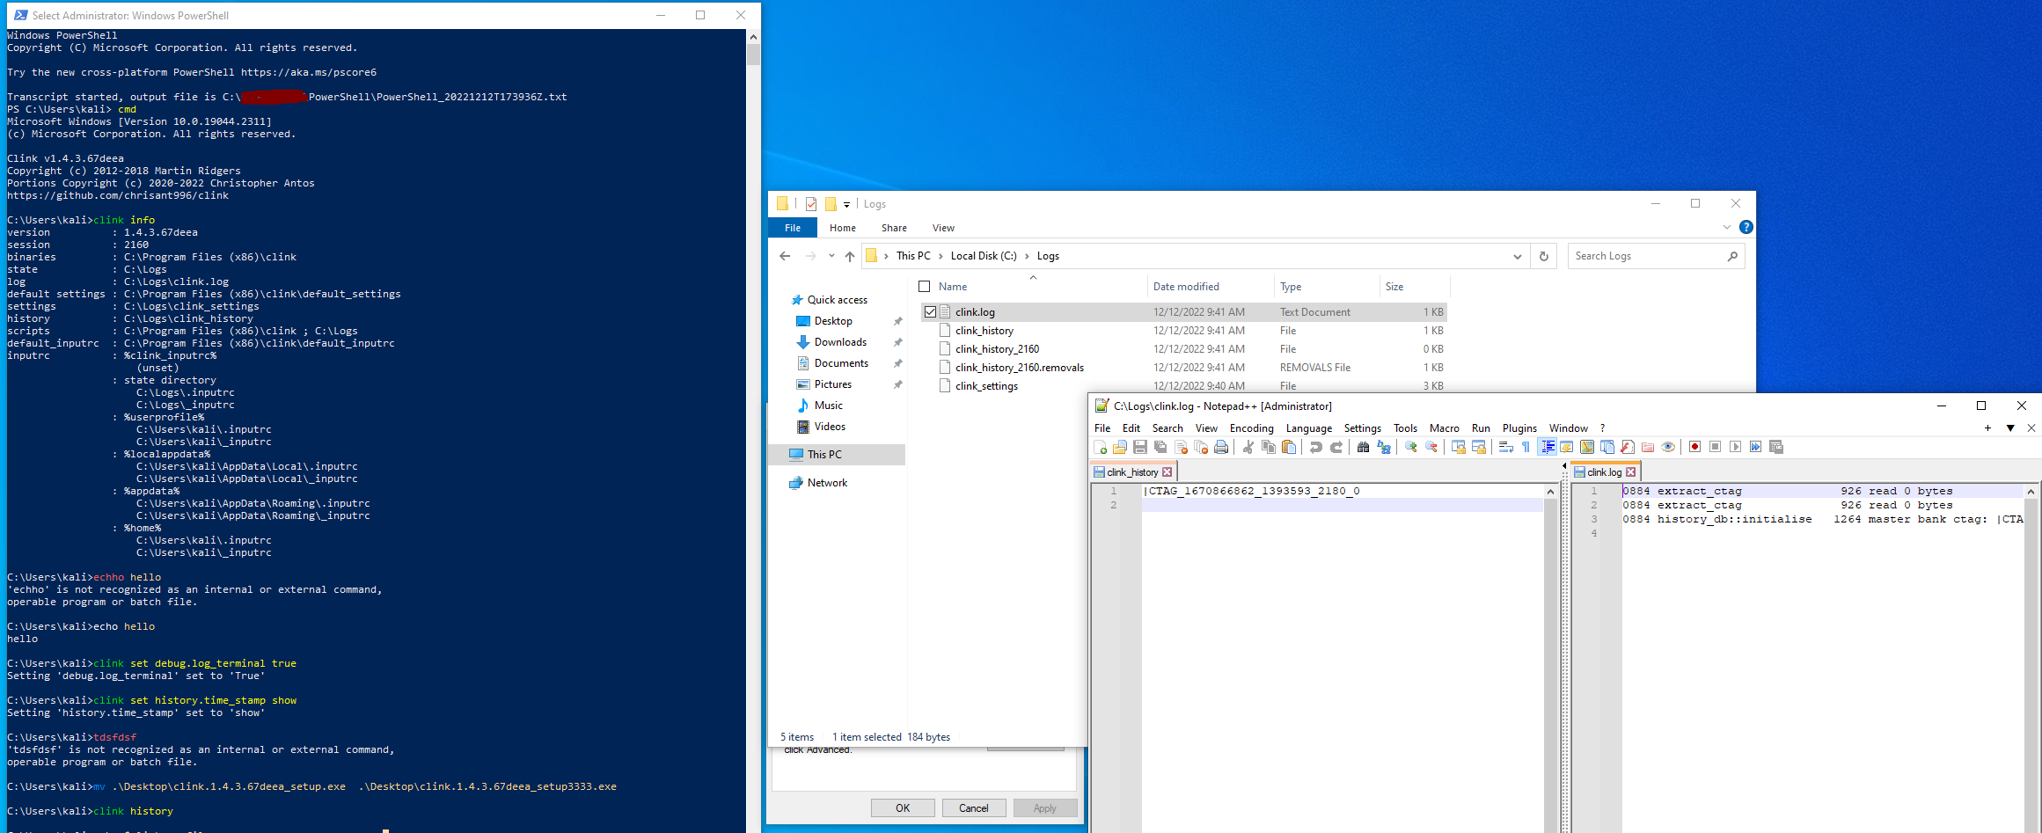Click the Undo arrow icon in Notepad++
The width and height of the screenshot is (2042, 833).
coord(1316,447)
